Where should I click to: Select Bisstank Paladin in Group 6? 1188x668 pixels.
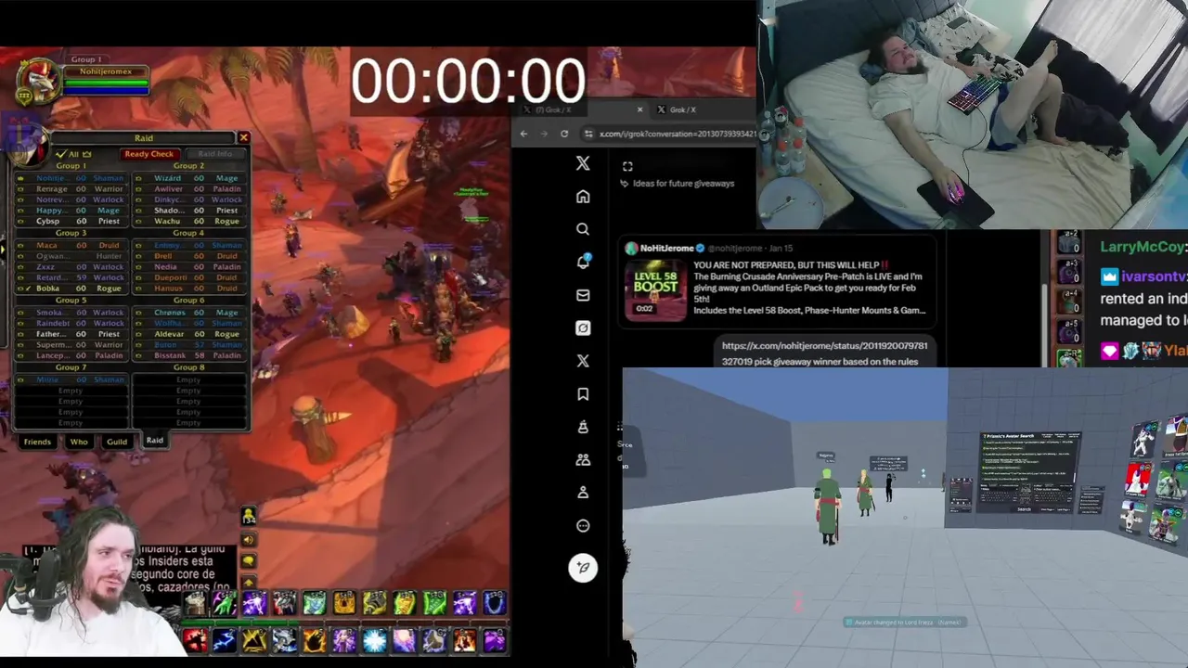click(x=188, y=355)
